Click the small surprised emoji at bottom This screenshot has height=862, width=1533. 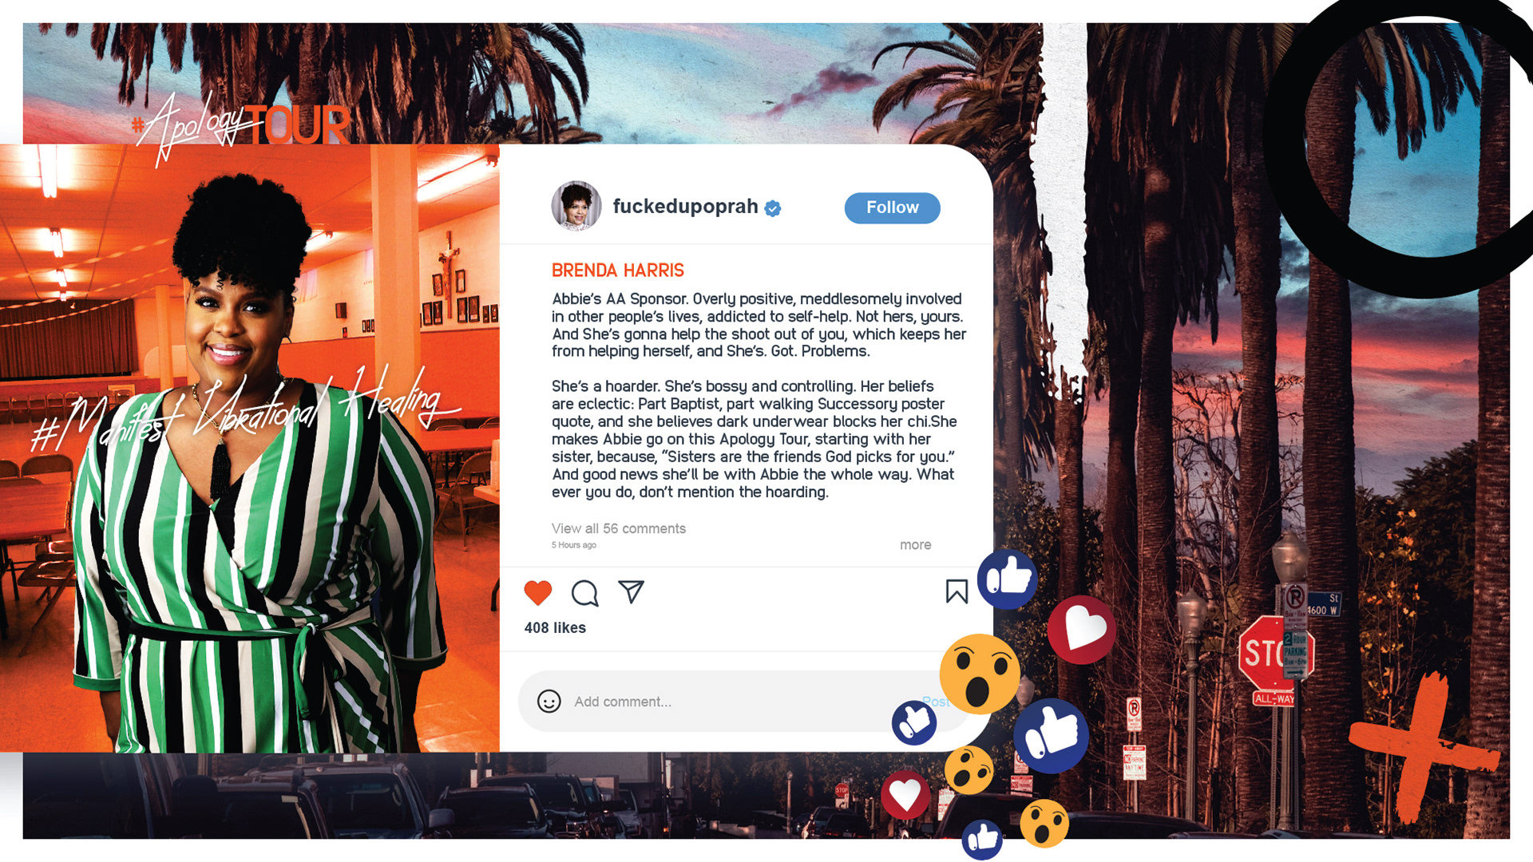1044,823
